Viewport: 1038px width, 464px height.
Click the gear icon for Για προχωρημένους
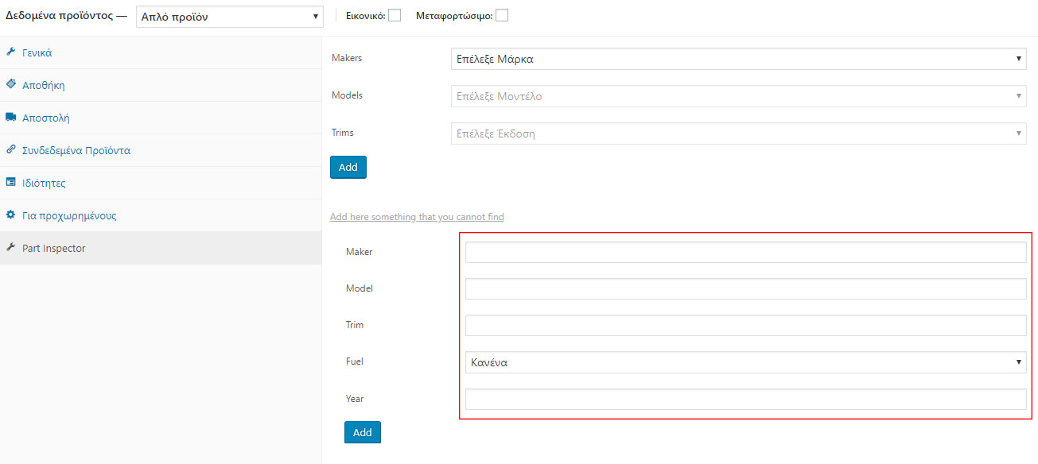click(10, 215)
